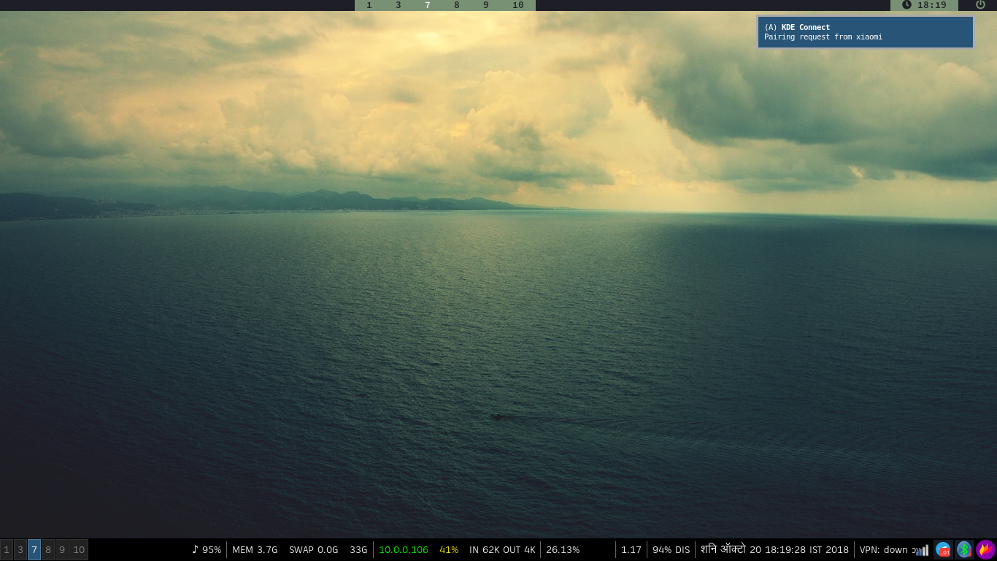Click the Bluetooth tray icon

click(964, 549)
